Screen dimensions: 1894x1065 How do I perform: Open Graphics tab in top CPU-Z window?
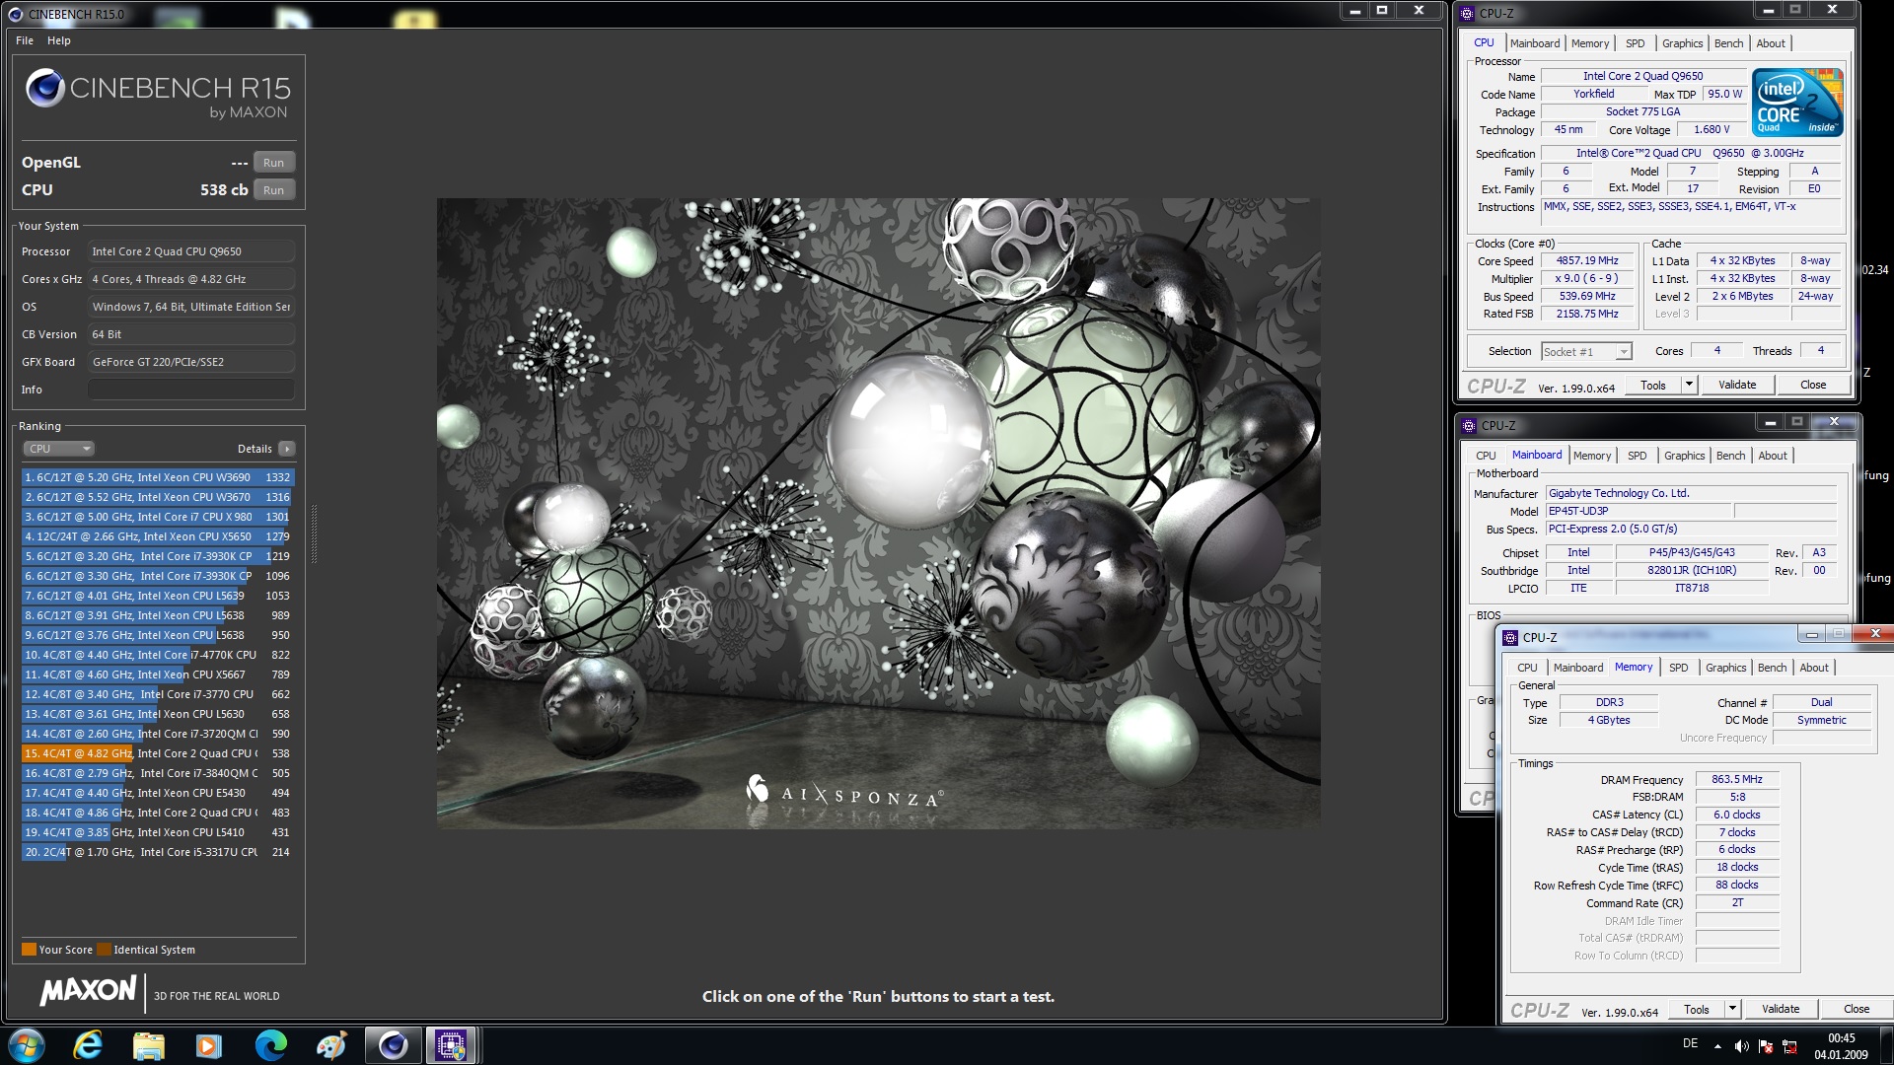point(1682,43)
